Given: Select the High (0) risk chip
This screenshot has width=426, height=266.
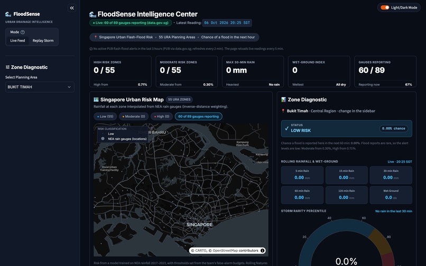Looking at the screenshot, I should 162,117.
